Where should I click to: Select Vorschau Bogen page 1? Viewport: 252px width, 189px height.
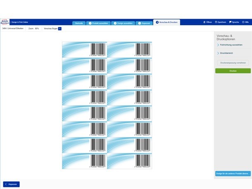click(59, 28)
